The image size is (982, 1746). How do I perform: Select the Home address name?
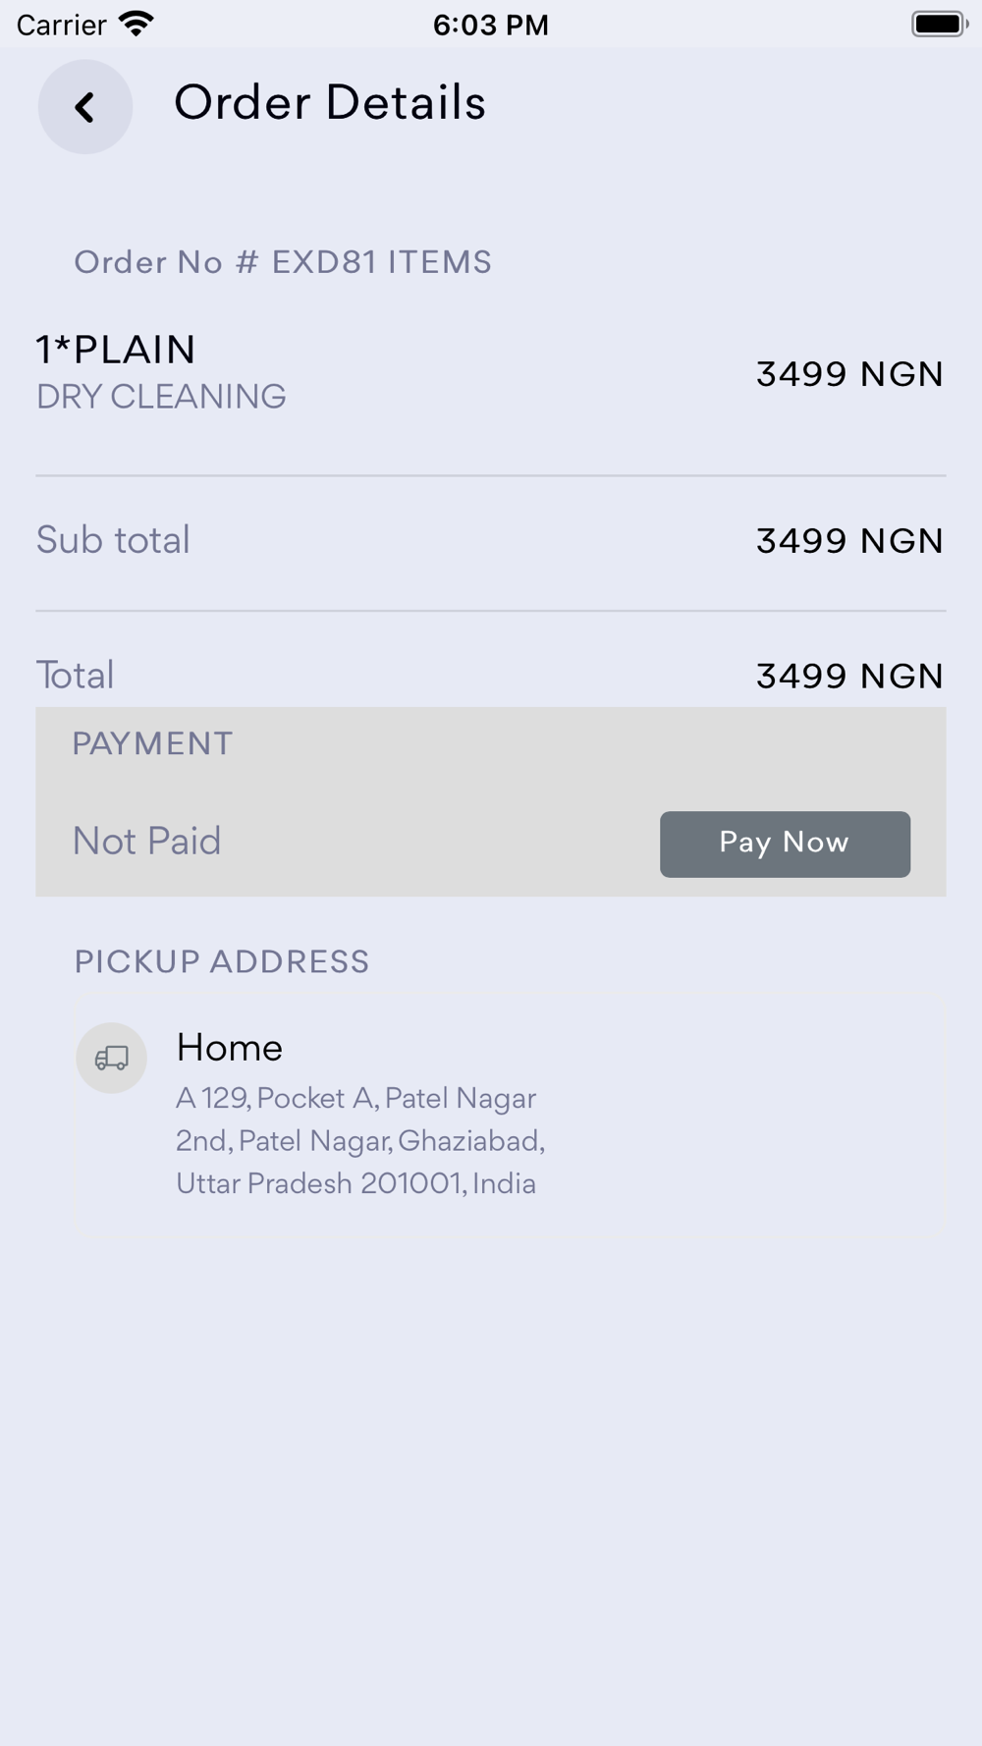(x=230, y=1048)
